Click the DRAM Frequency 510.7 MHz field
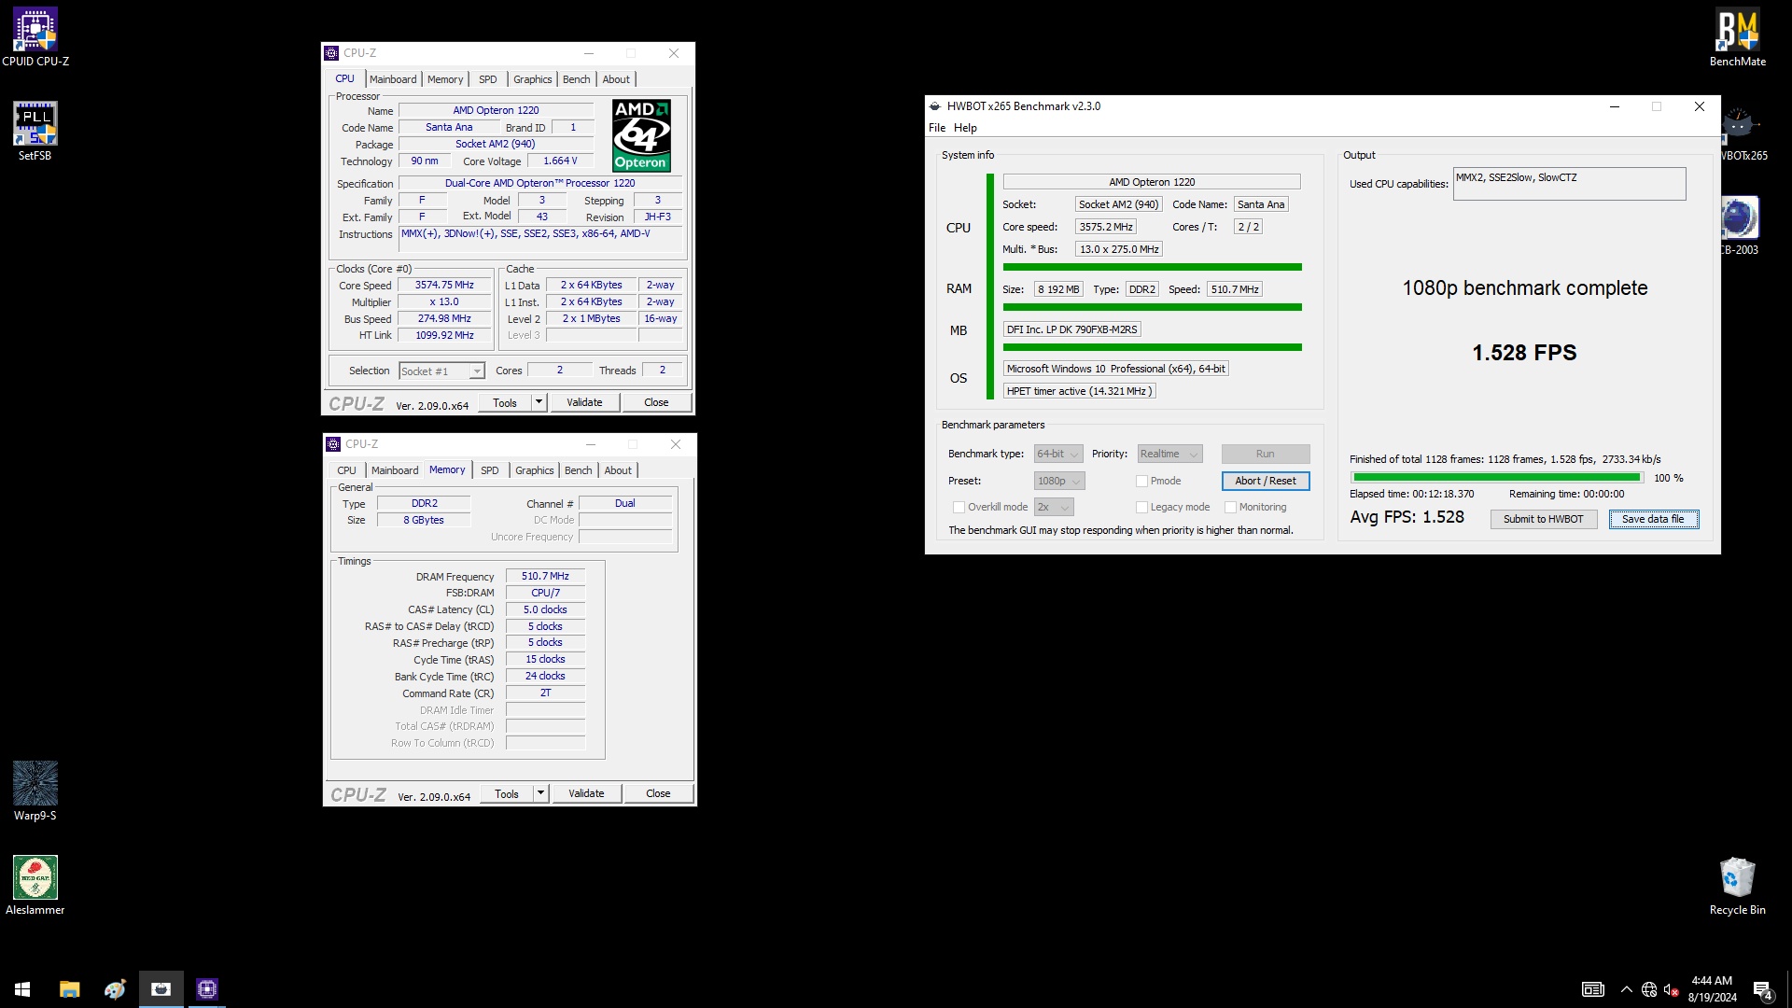1792x1008 pixels. [545, 576]
